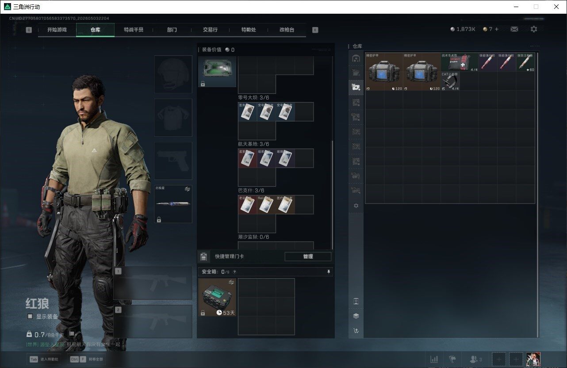Open the 安全箱 help question mark

pyautogui.click(x=234, y=272)
